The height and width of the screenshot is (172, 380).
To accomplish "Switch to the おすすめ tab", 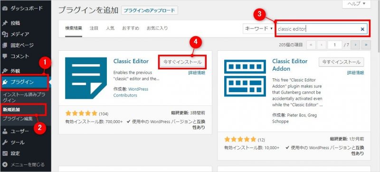I will [x=130, y=28].
